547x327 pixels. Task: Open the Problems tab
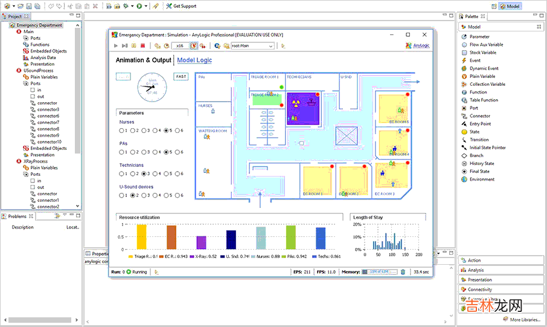click(x=17, y=216)
